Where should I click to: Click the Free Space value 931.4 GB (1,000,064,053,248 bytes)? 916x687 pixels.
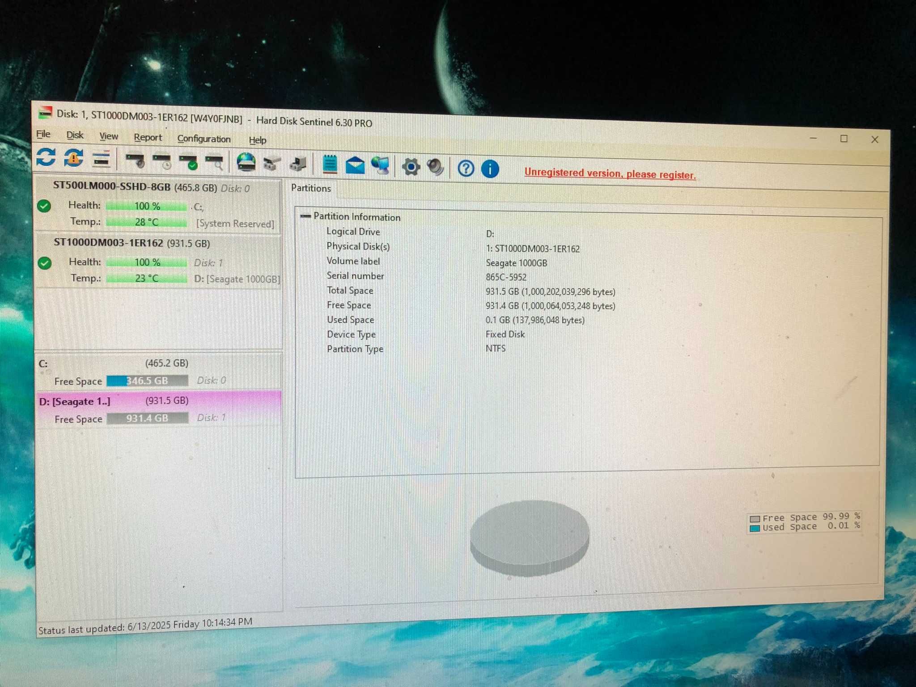click(x=551, y=306)
